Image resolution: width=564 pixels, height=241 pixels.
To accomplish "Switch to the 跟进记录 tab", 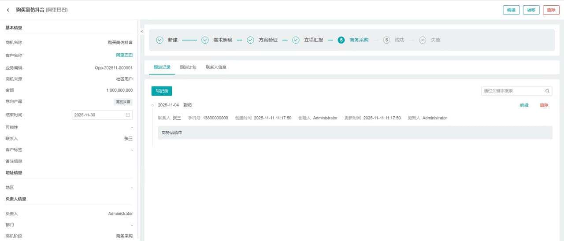I will (162, 67).
